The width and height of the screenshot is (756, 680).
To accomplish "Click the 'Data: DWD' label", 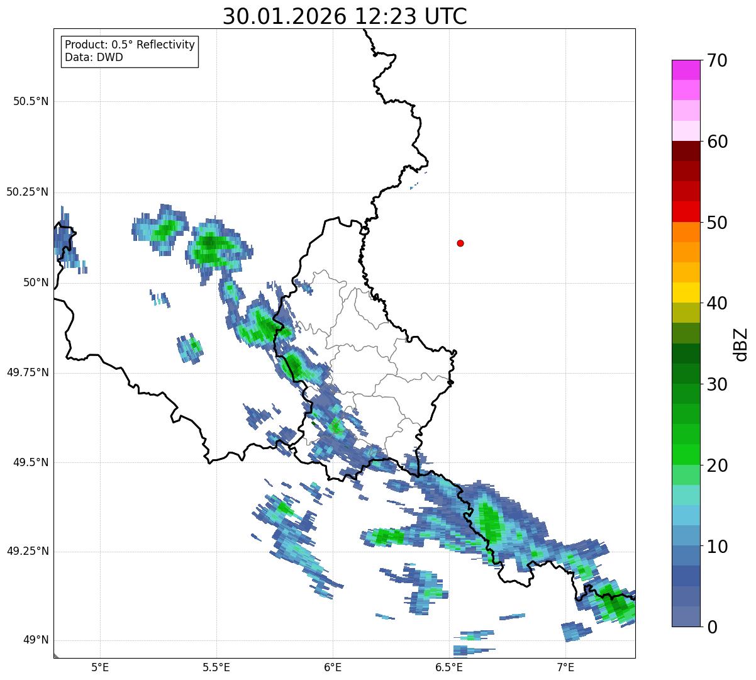I will coord(94,57).
